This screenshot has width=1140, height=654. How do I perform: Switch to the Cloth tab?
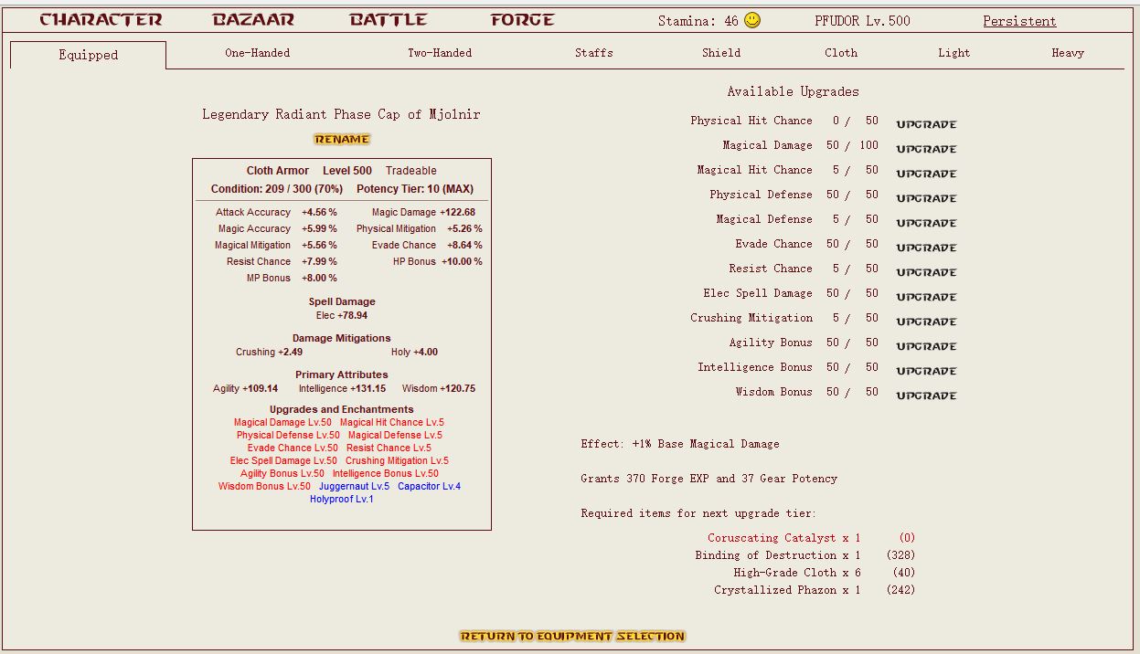pos(840,53)
